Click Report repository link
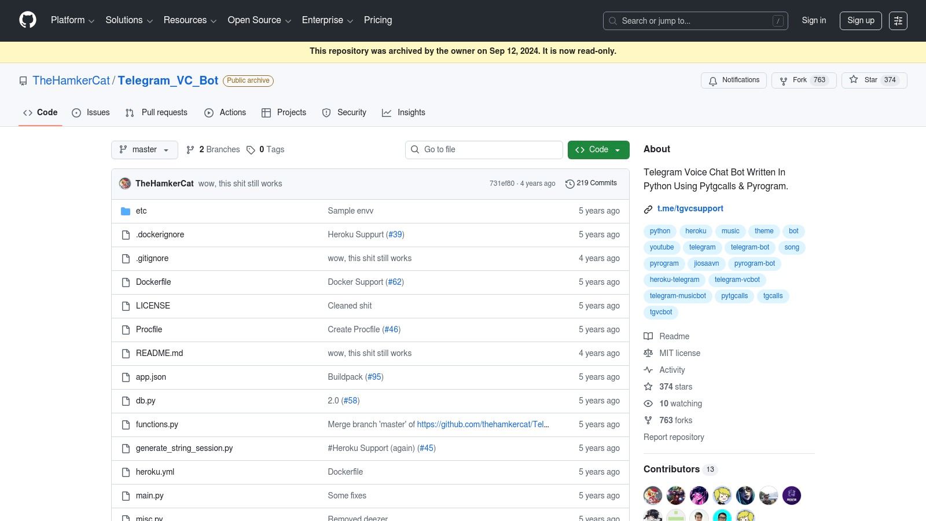The height and width of the screenshot is (521, 926). click(x=674, y=438)
